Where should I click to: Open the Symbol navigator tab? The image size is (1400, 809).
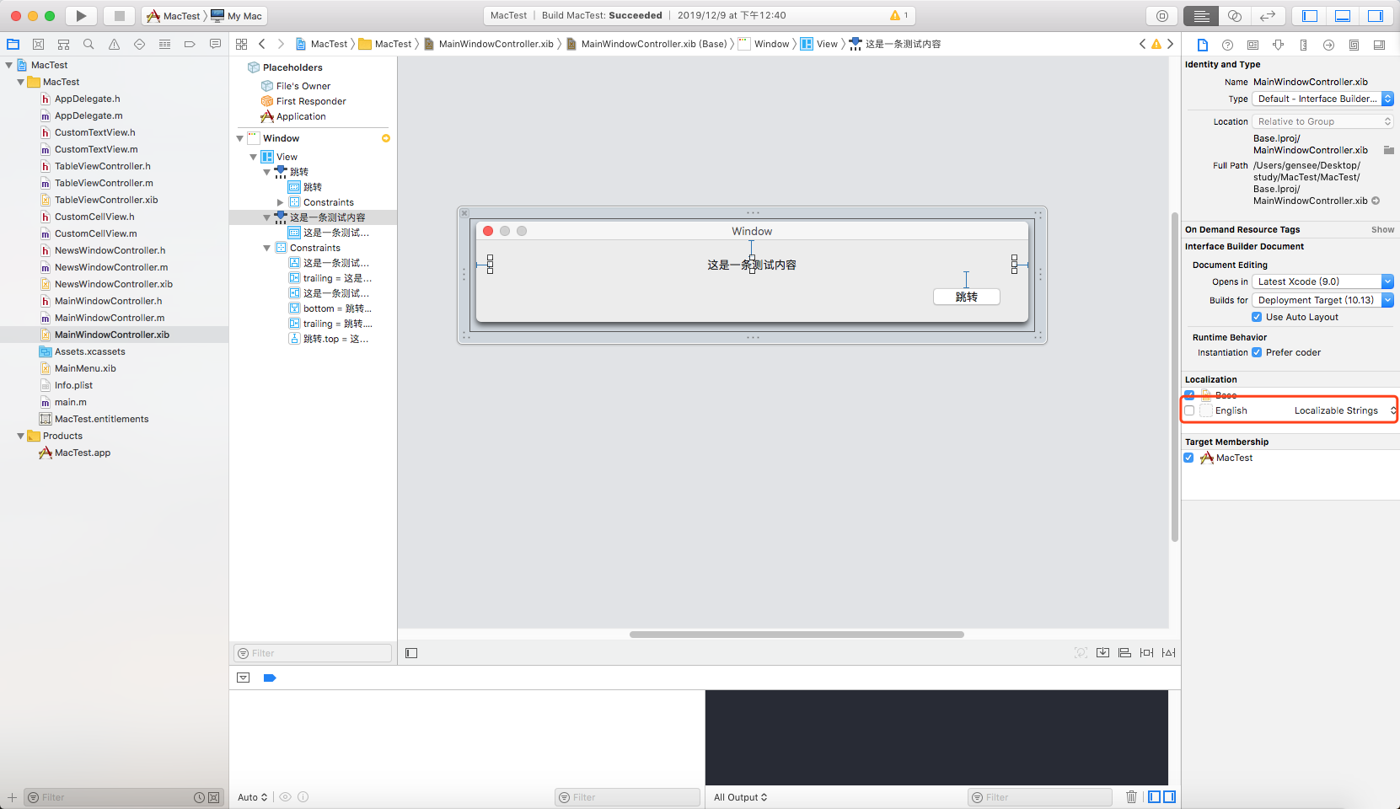(x=63, y=44)
